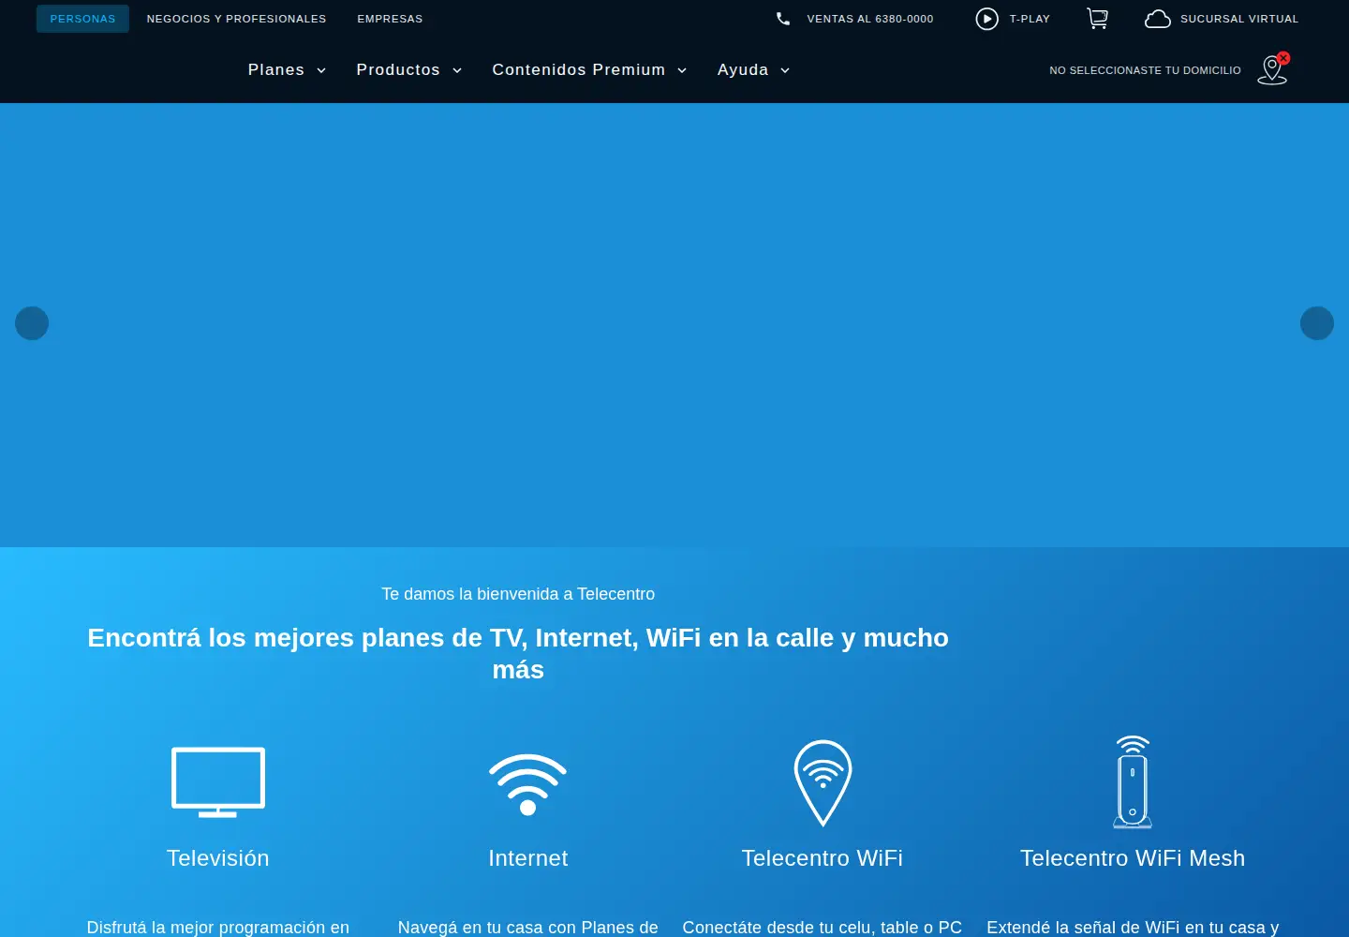Click the Sucursal Virtual cloud icon
Image resolution: width=1349 pixels, height=937 pixels.
click(1158, 19)
